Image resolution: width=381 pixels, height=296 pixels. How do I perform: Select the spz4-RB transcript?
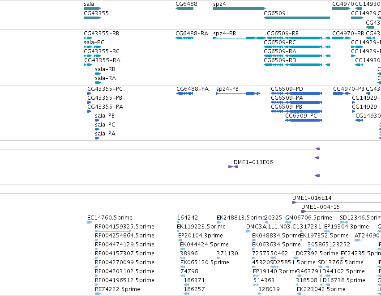point(240,38)
